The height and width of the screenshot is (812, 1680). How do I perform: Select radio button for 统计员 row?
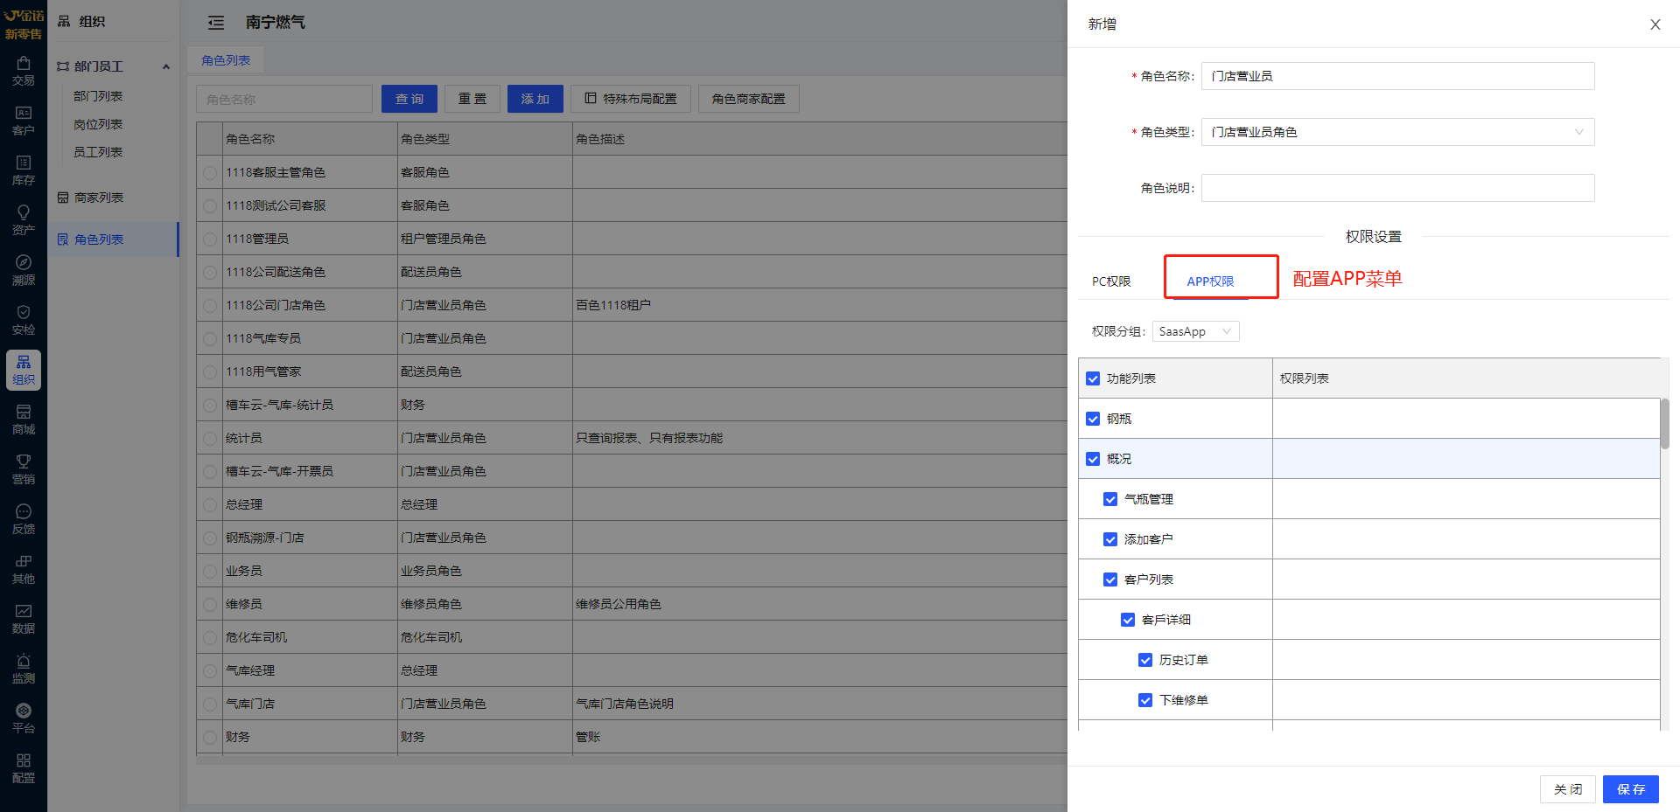[x=210, y=439]
